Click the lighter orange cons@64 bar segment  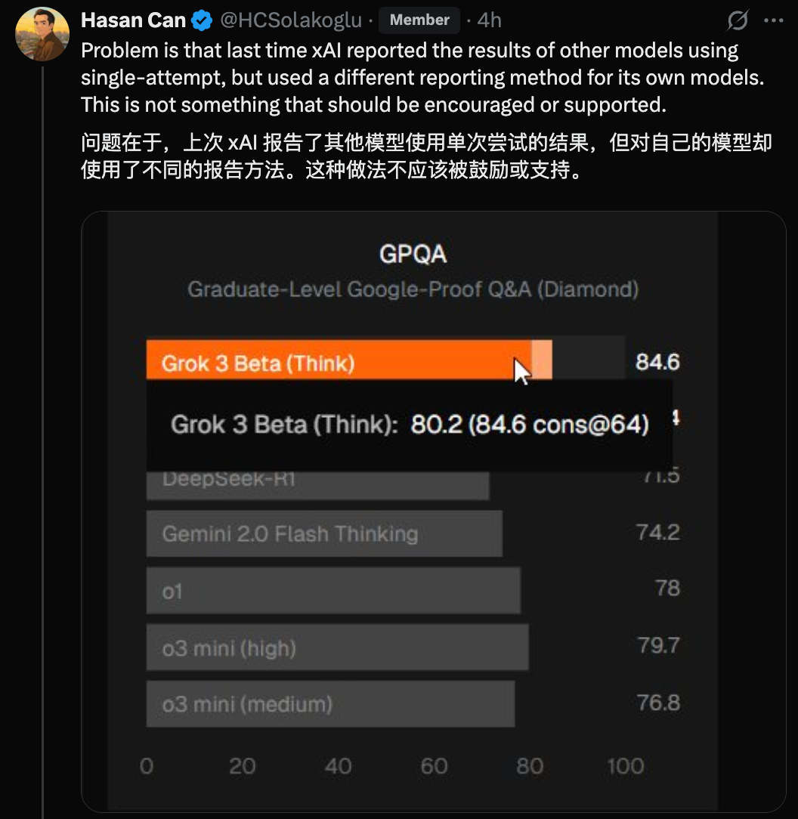[542, 360]
